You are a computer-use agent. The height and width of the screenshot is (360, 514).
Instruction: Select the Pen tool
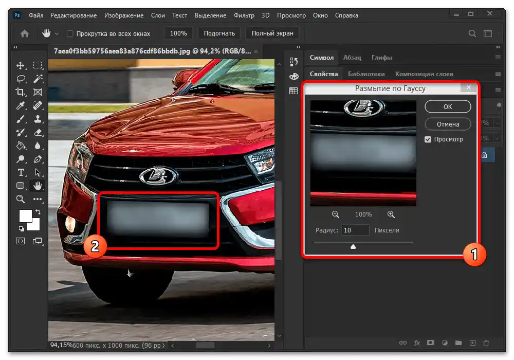coord(38,159)
